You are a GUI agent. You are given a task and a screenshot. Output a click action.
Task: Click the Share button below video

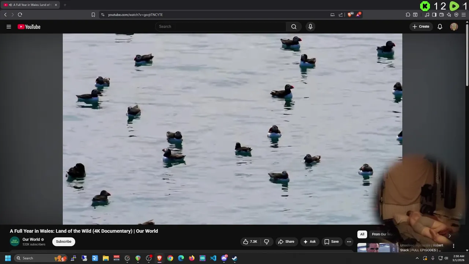(x=286, y=242)
